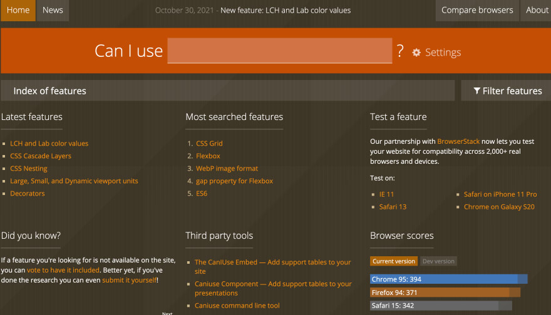The width and height of the screenshot is (551, 315).
Task: Test on Safari on iPhone 11 Pro
Action: 500,194
